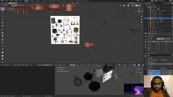The height and width of the screenshot is (97, 173).
Task: Expand the Cube row in the outliner
Action: pyautogui.click(x=149, y=20)
